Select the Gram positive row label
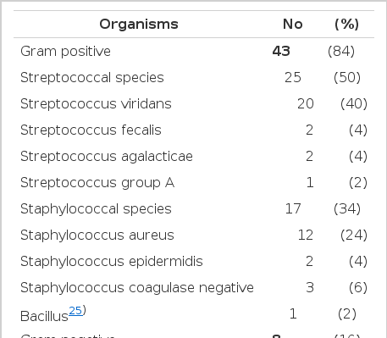 coord(65,52)
